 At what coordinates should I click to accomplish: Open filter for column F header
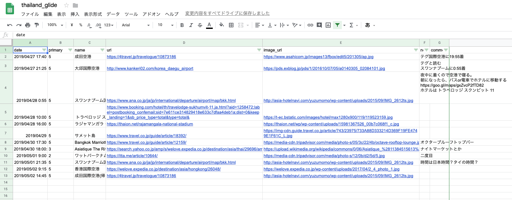(426, 50)
